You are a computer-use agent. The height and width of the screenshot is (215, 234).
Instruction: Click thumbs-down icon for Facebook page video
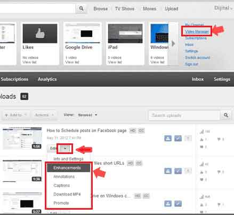(x=219, y=140)
